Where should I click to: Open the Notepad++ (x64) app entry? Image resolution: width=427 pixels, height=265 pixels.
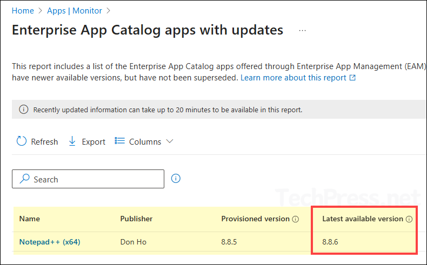click(x=50, y=242)
